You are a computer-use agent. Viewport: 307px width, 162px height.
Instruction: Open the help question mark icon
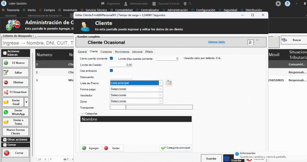point(288,4)
